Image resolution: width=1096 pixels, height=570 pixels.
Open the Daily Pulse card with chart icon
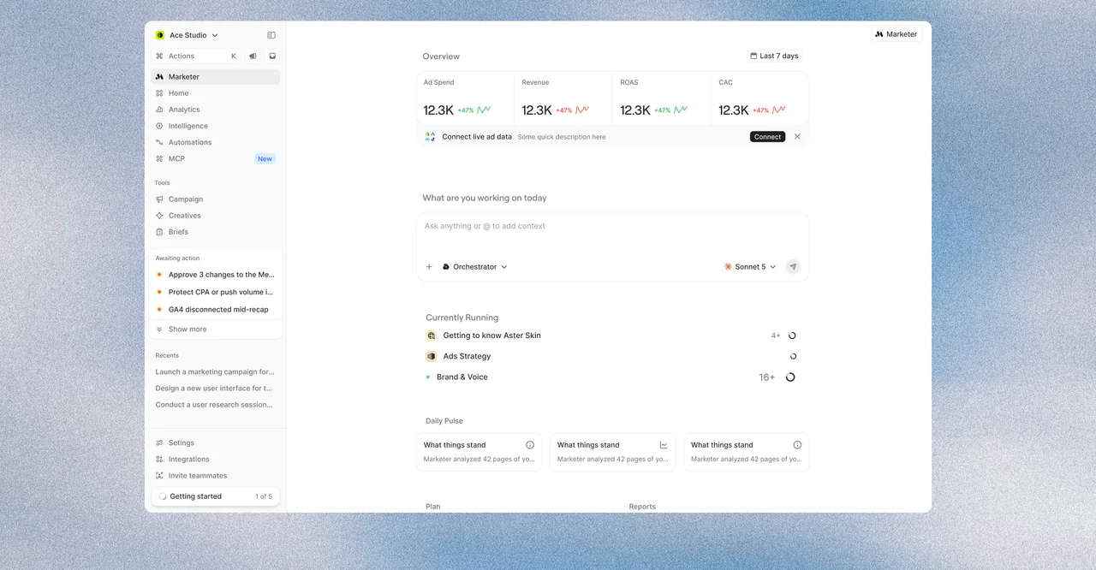pos(612,452)
